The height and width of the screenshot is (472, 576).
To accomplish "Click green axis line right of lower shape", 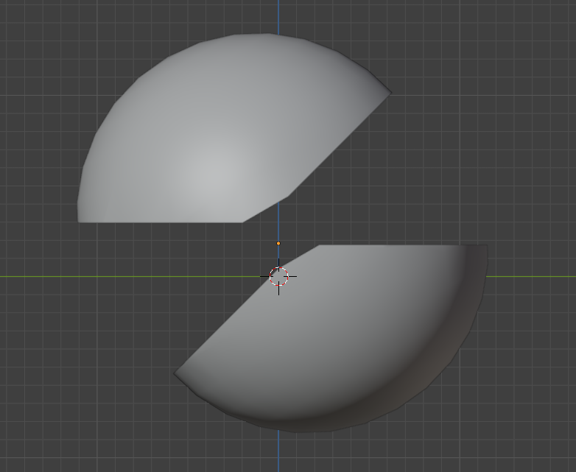I will pos(530,277).
